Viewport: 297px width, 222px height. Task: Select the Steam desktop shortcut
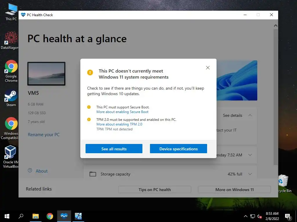click(x=11, y=98)
